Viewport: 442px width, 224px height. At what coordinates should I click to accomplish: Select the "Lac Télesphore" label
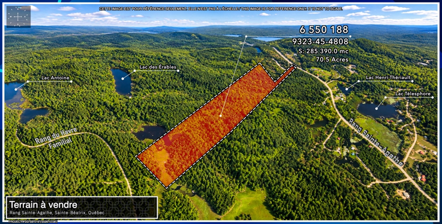click(x=413, y=94)
